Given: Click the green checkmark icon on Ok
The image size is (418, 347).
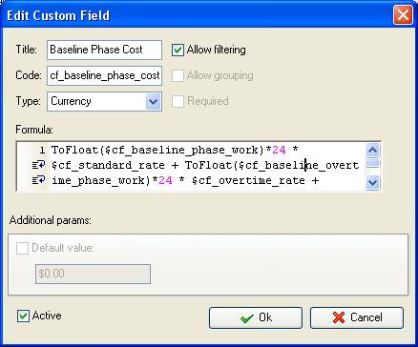Looking at the screenshot, I should click(x=246, y=317).
